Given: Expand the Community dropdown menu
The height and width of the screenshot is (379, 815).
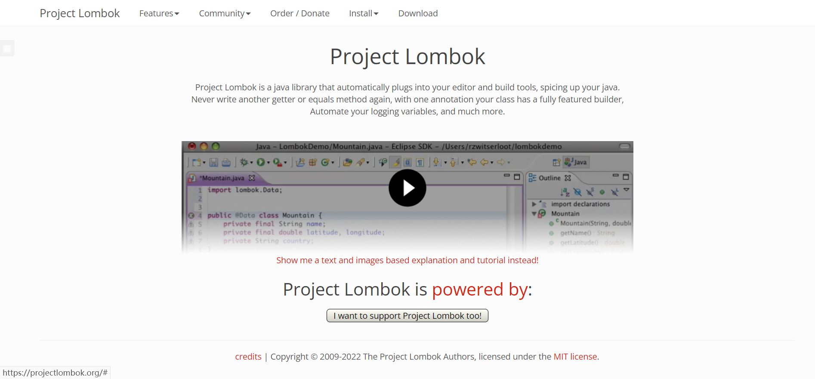Looking at the screenshot, I should point(225,13).
